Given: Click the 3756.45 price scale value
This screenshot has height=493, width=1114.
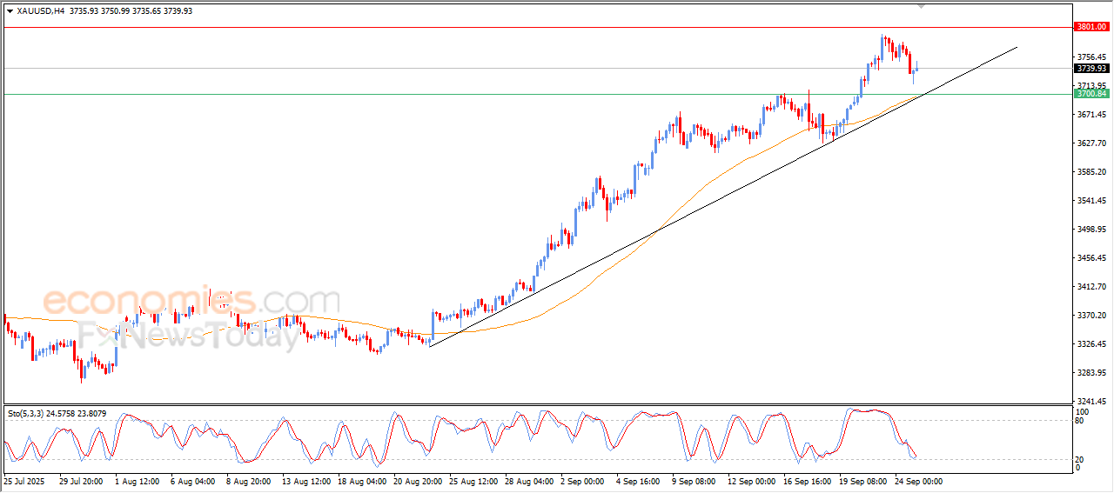Looking at the screenshot, I should [x=1090, y=57].
